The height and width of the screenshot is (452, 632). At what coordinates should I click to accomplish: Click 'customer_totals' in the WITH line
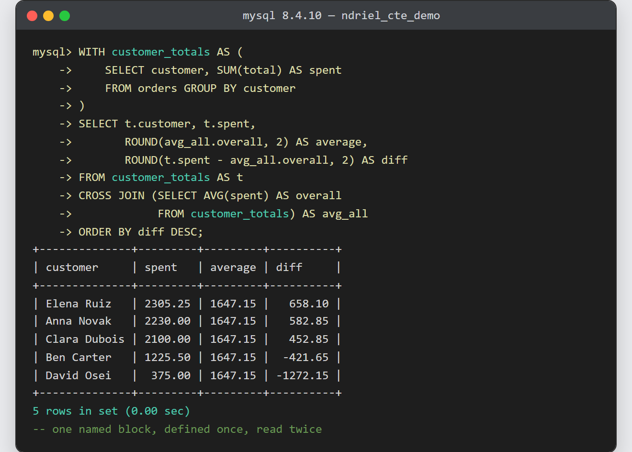tap(161, 52)
